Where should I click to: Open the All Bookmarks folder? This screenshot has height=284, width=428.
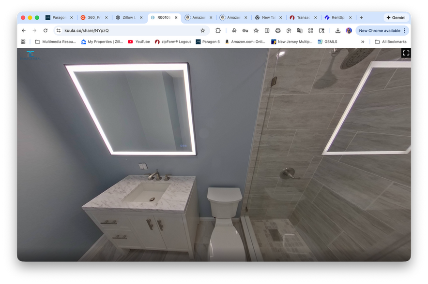tap(390, 42)
